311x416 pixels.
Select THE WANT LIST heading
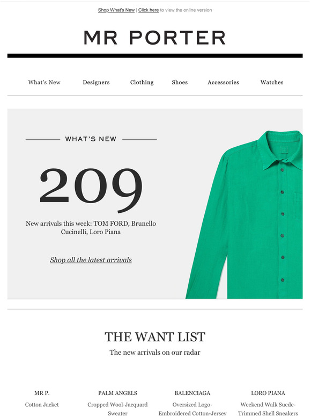click(x=155, y=337)
